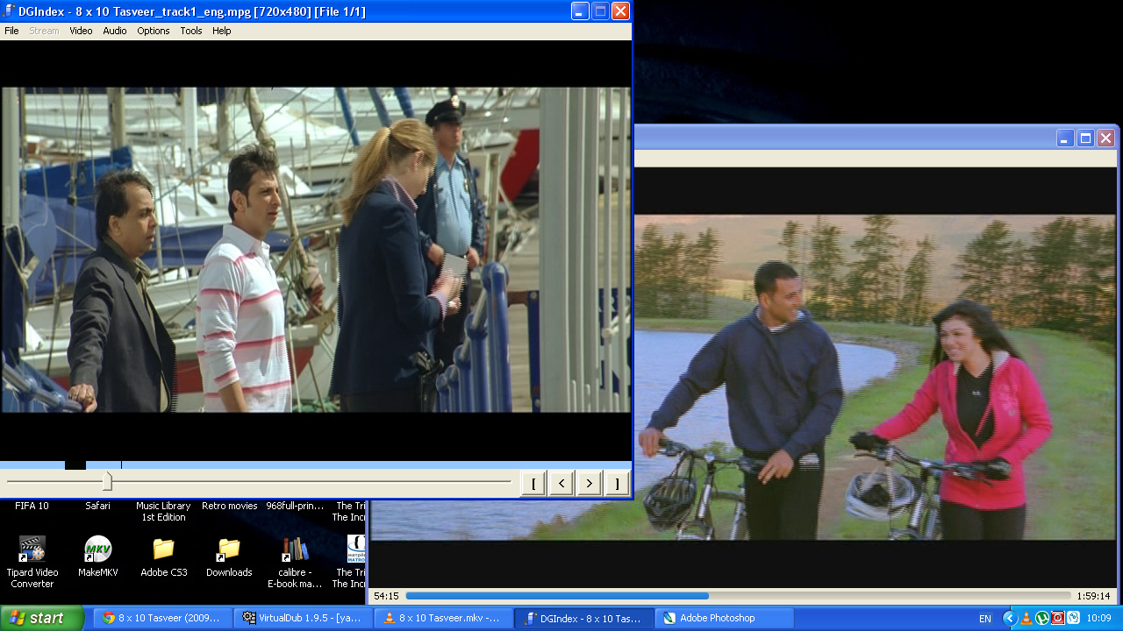Select the 968full-prin... desktop label
1123x631 pixels.
(295, 506)
